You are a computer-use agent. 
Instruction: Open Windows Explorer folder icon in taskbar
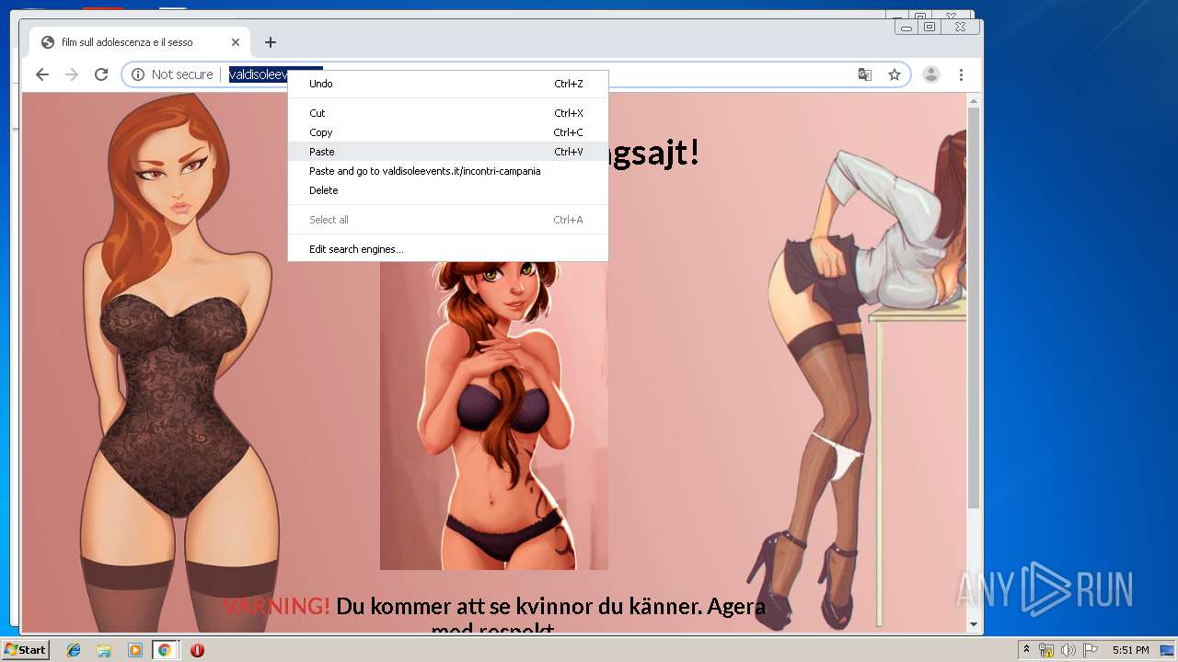[x=104, y=650]
